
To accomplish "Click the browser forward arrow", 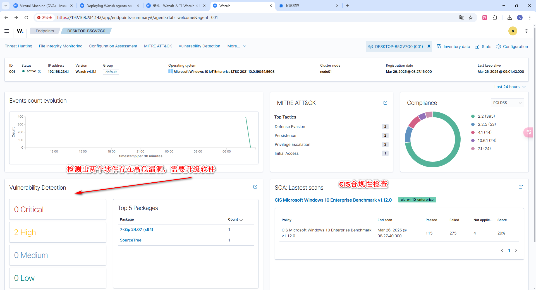I will (16, 18).
